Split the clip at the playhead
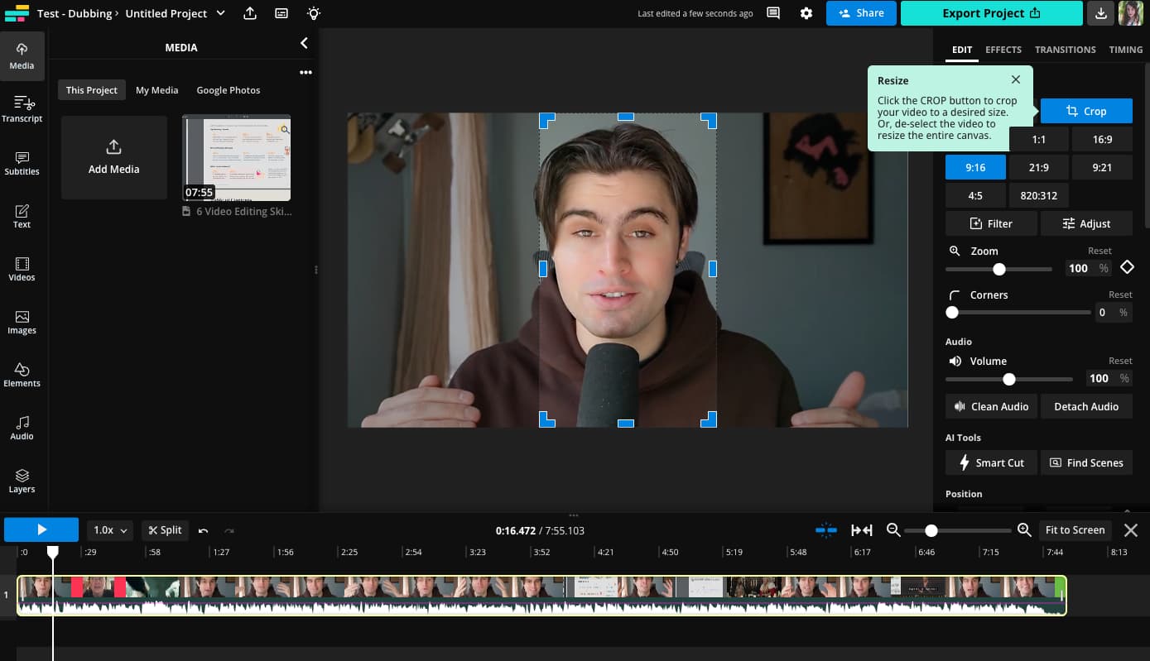 tap(164, 529)
